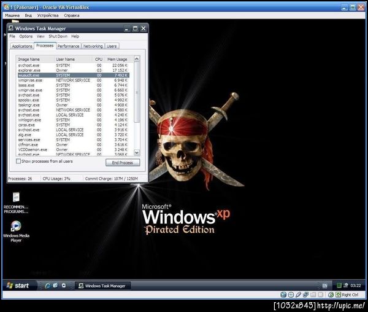Select the taskmgr.exe process row

pyautogui.click(x=73, y=105)
